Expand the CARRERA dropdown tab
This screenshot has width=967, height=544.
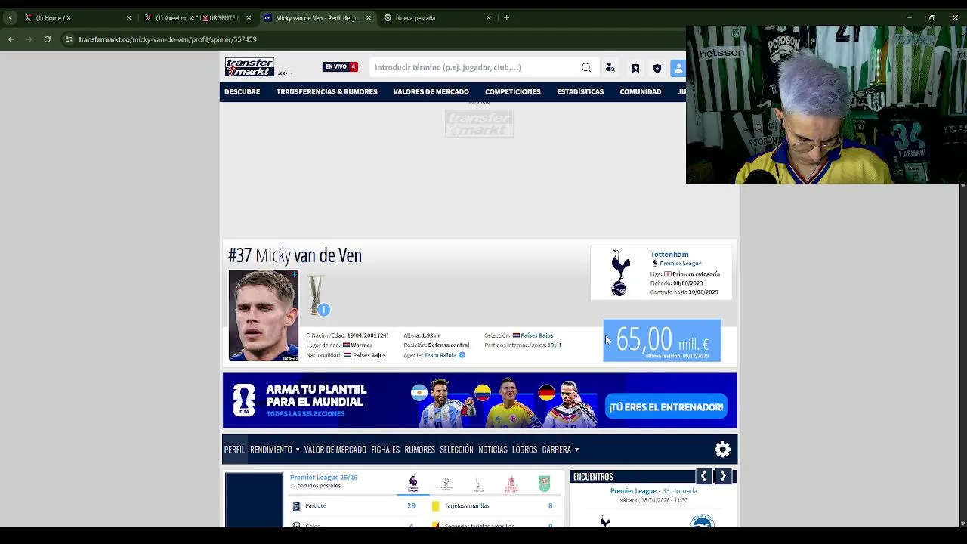click(560, 450)
